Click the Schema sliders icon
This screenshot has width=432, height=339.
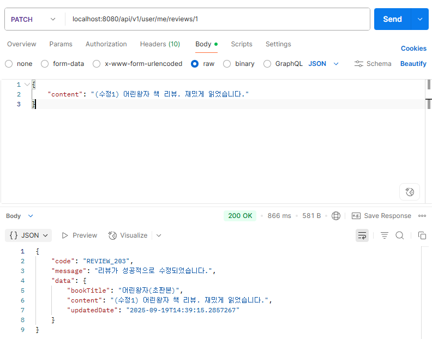click(x=358, y=64)
